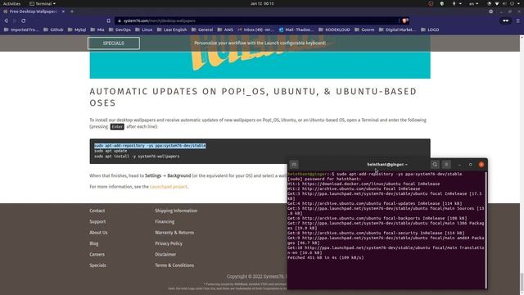Open the General bookmark folder
This screenshot has width=524, height=295.
tap(202, 29)
